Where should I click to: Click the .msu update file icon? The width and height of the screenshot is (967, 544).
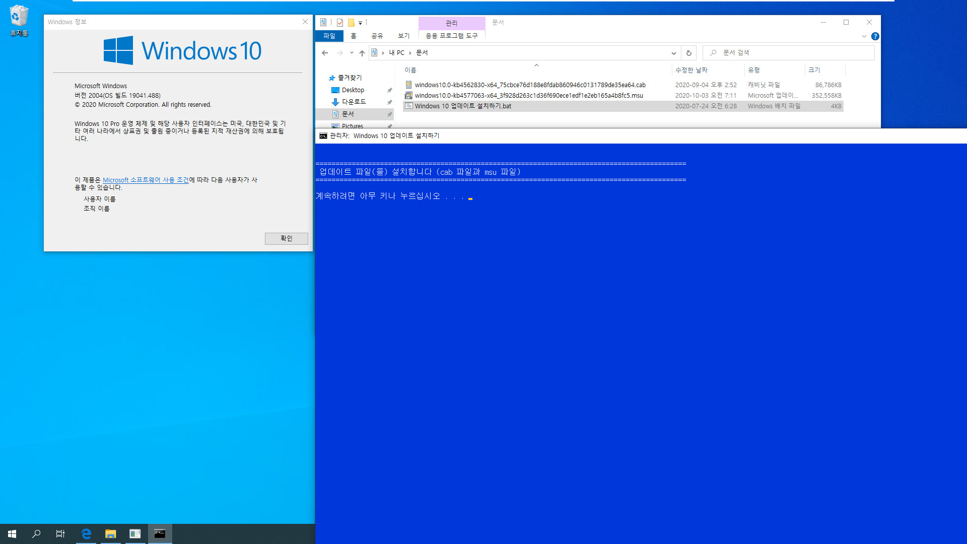[x=408, y=96]
